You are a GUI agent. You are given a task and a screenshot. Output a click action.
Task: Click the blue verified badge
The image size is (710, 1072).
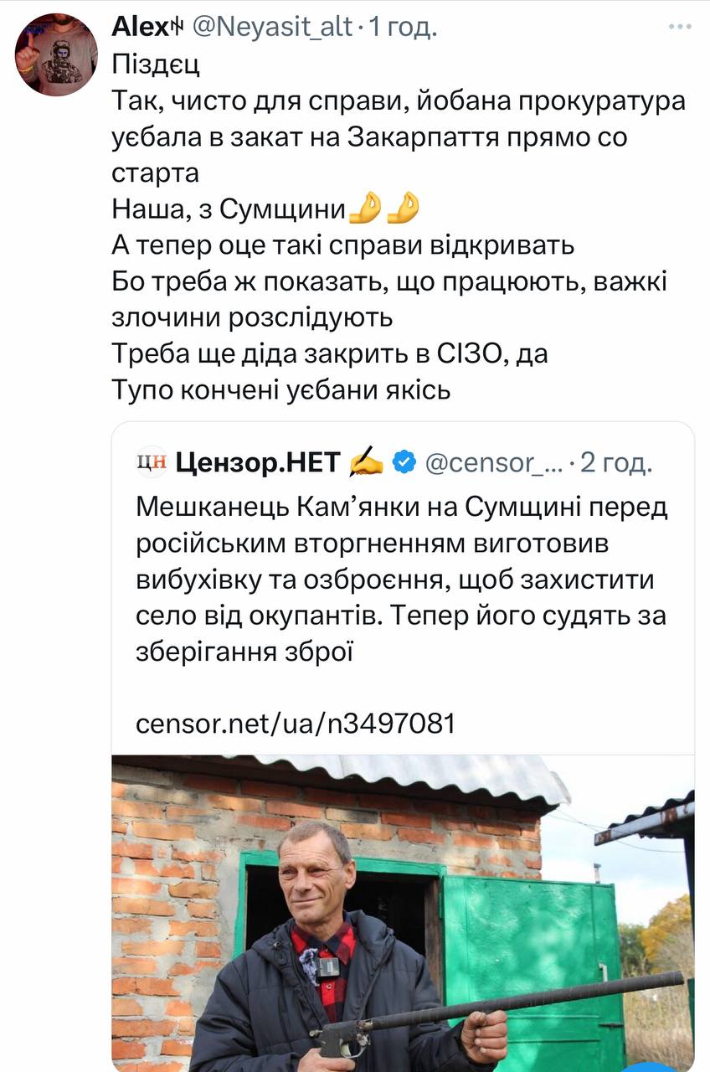click(x=406, y=461)
